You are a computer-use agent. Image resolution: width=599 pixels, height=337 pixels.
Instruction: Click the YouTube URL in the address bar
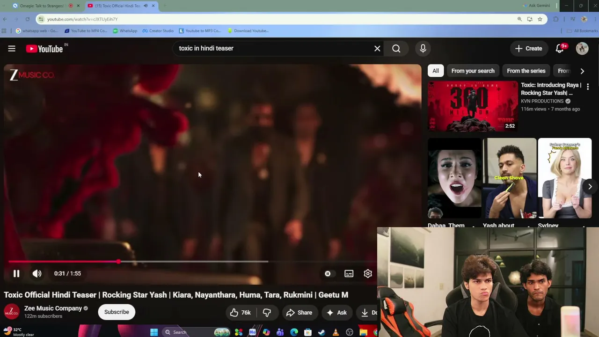tap(82, 19)
